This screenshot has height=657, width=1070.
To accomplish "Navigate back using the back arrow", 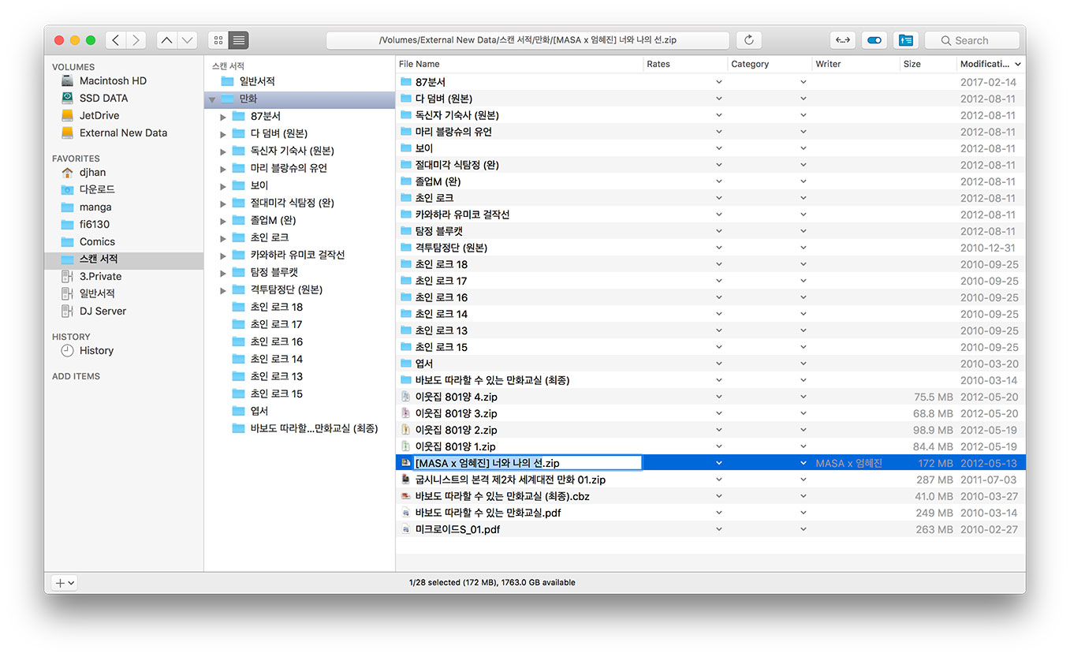I will click(x=115, y=39).
